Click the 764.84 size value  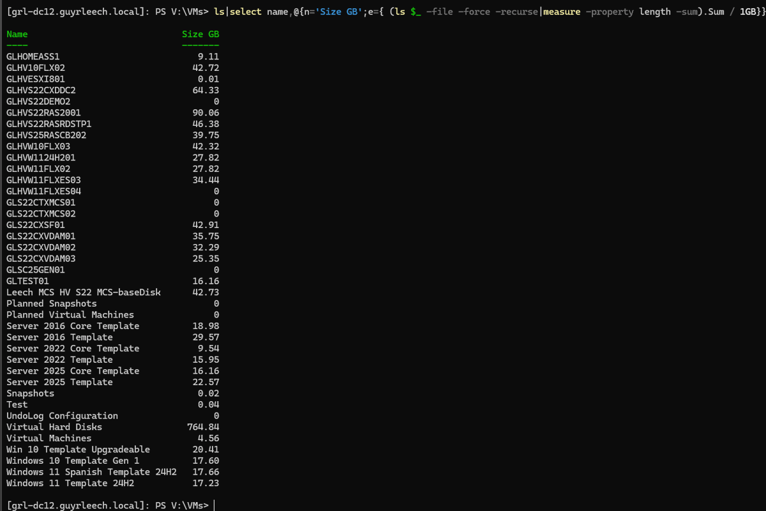tap(203, 427)
